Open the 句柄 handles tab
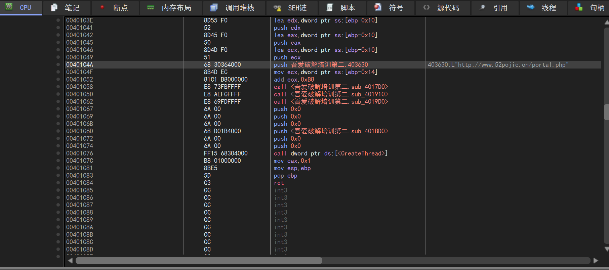Viewport: 609px width, 270px height. click(589, 8)
